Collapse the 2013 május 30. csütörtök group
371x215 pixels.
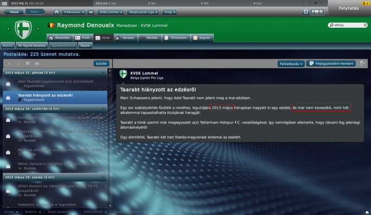[x=103, y=109]
